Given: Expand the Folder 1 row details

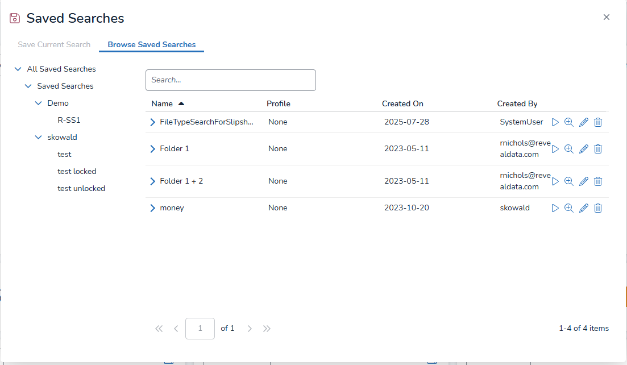Looking at the screenshot, I should 152,149.
